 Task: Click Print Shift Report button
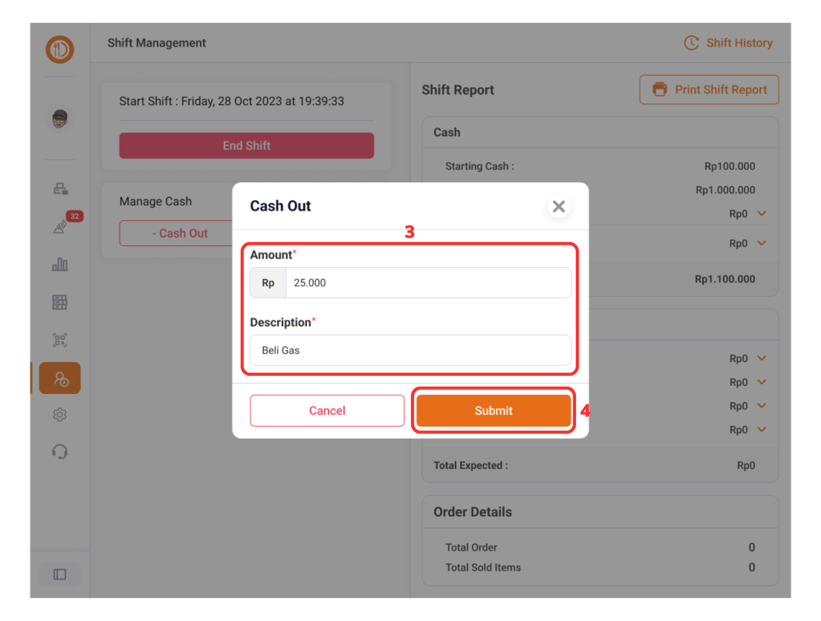coord(709,90)
